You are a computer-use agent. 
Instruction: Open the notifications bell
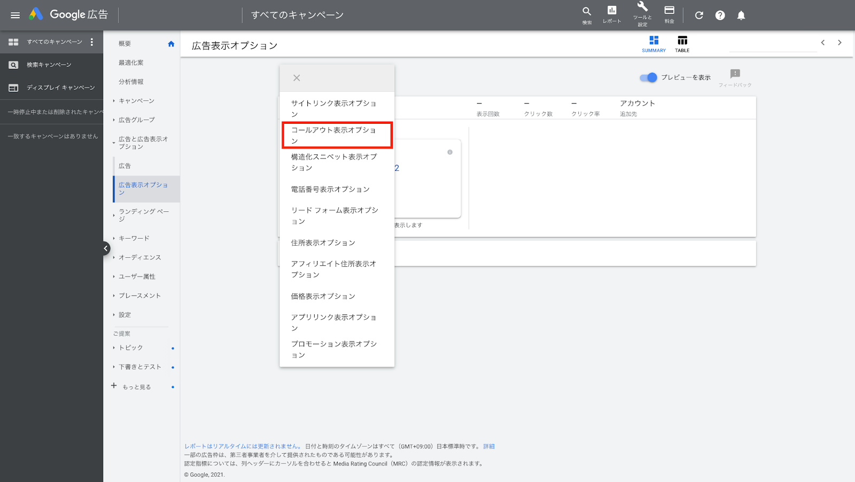(x=741, y=15)
